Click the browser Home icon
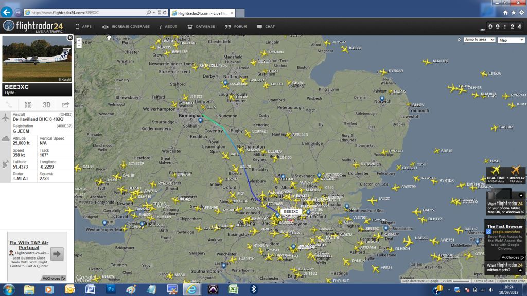This screenshot has width=527, height=296. point(505,13)
